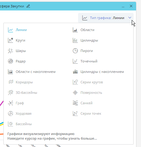Select the Поверхность chart type

pyautogui.click(x=87, y=93)
